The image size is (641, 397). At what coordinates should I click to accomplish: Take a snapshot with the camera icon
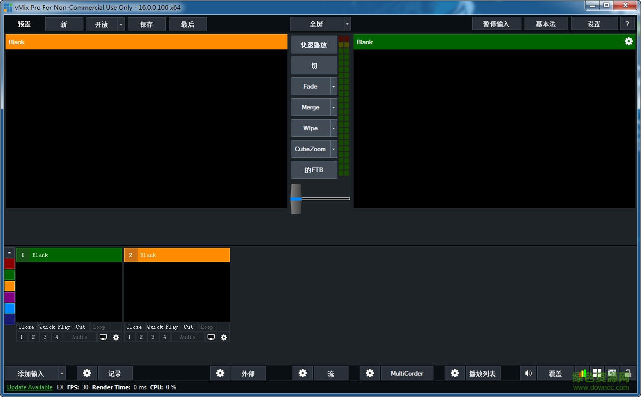tap(613, 373)
